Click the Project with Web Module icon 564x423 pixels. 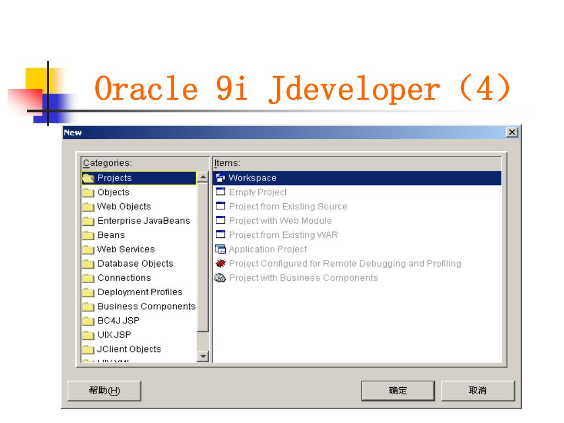220,220
